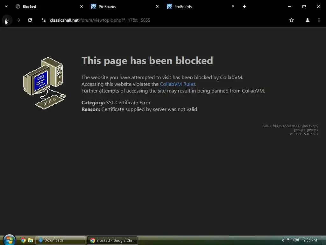326x245 pixels.
Task: Bookmark this page with the star icon
Action: [x=292, y=20]
